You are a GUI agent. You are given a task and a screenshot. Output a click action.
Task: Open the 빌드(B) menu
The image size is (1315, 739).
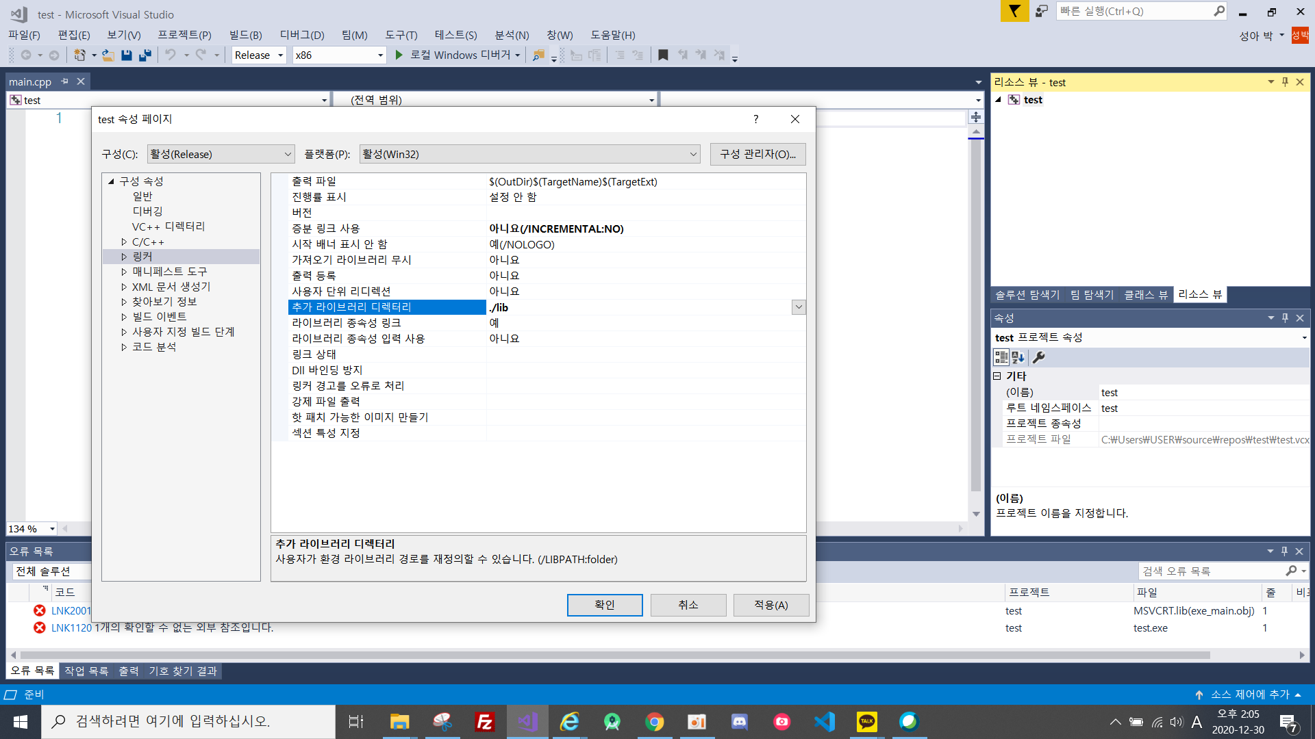pos(245,35)
